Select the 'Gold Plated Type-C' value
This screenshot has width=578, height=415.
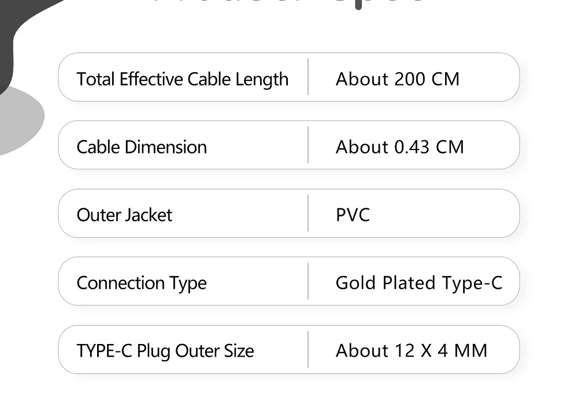(418, 283)
